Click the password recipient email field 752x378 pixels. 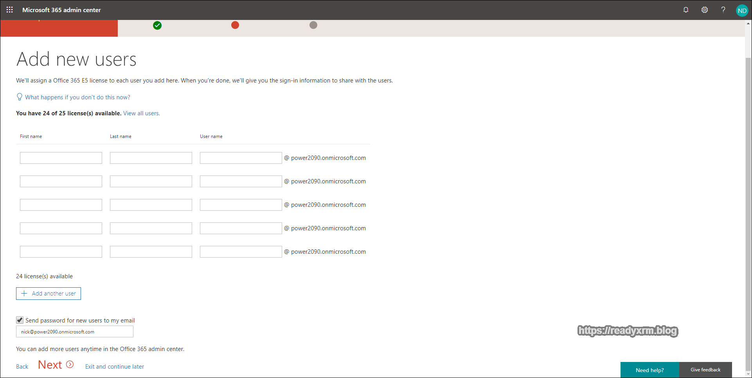[x=75, y=332]
